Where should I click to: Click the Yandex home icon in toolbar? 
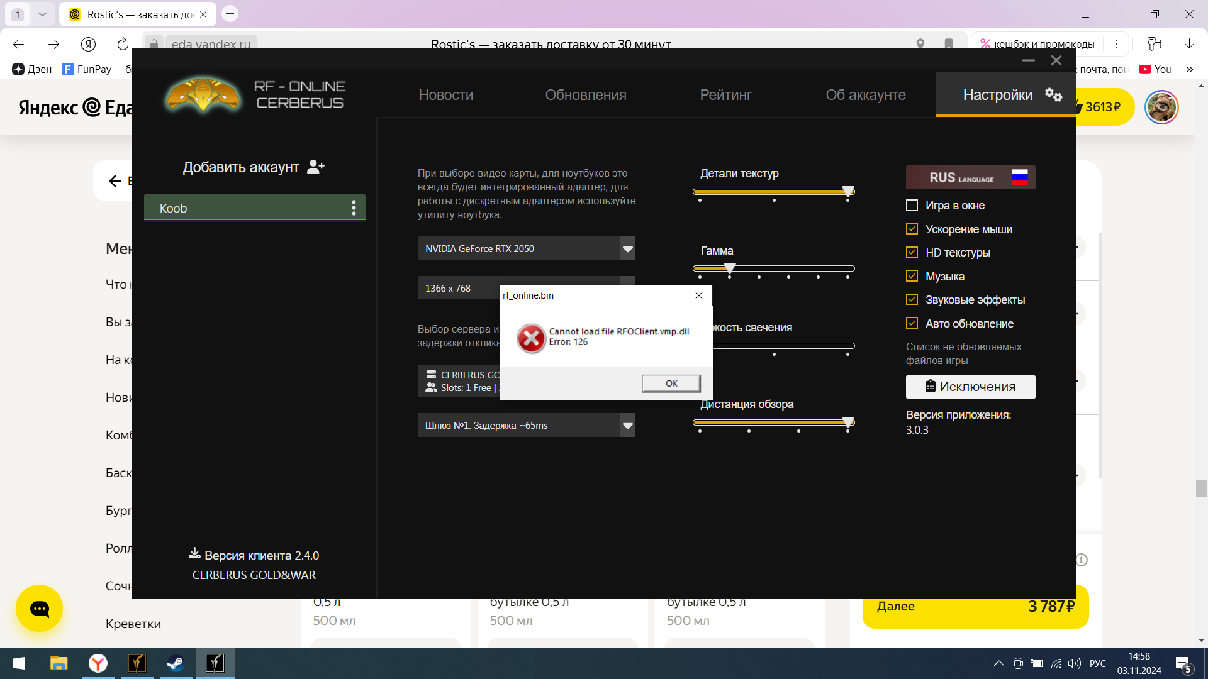tap(88, 44)
